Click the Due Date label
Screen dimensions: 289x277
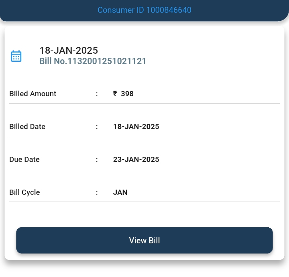click(24, 160)
